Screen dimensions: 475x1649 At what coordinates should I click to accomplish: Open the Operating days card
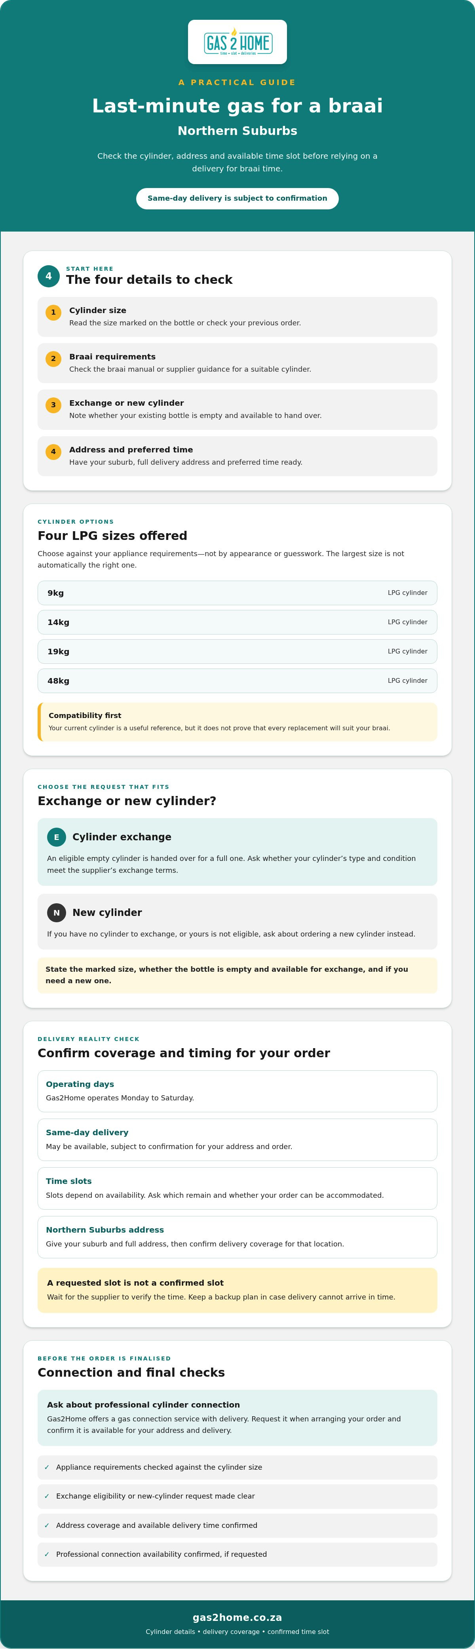[237, 1091]
